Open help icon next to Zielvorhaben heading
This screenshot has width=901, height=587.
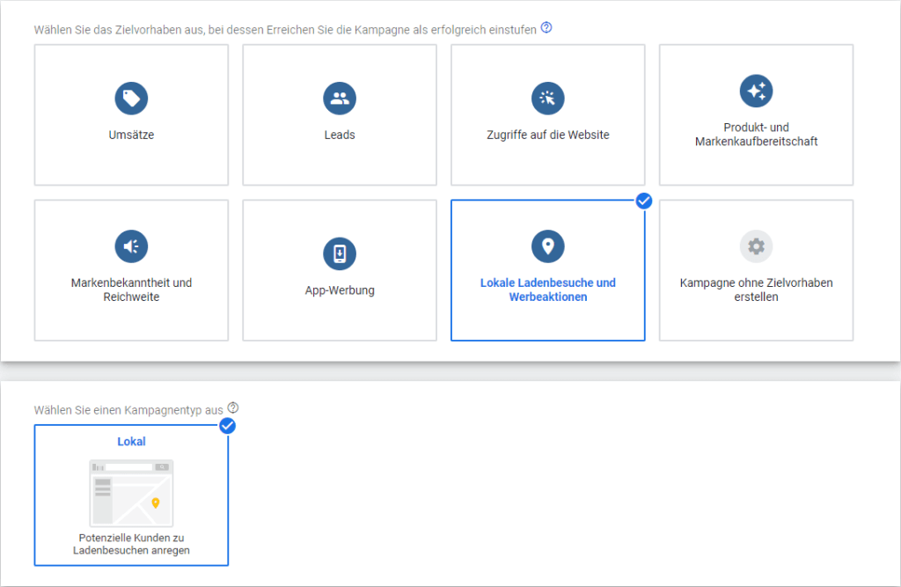(x=546, y=28)
